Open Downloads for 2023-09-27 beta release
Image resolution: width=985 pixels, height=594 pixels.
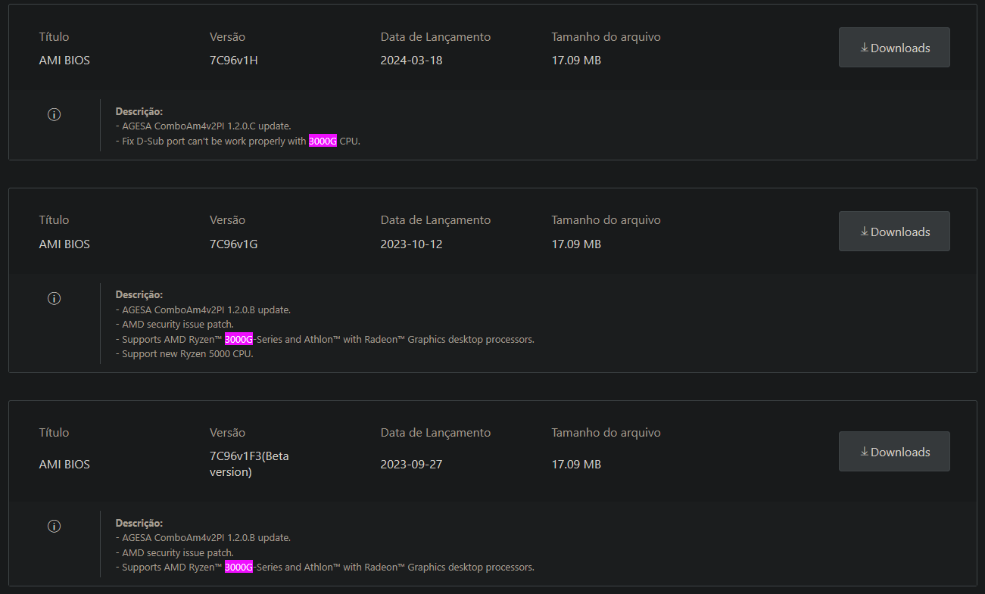[x=894, y=452]
